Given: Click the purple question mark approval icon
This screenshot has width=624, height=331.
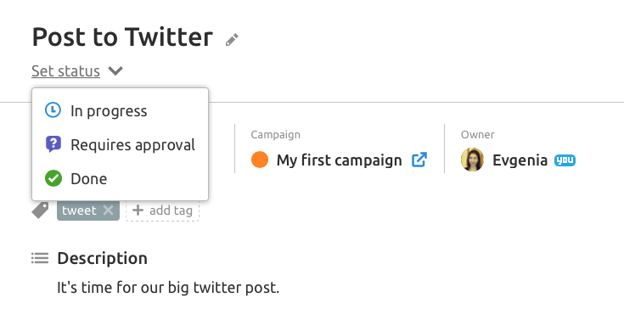Looking at the screenshot, I should pos(53,144).
